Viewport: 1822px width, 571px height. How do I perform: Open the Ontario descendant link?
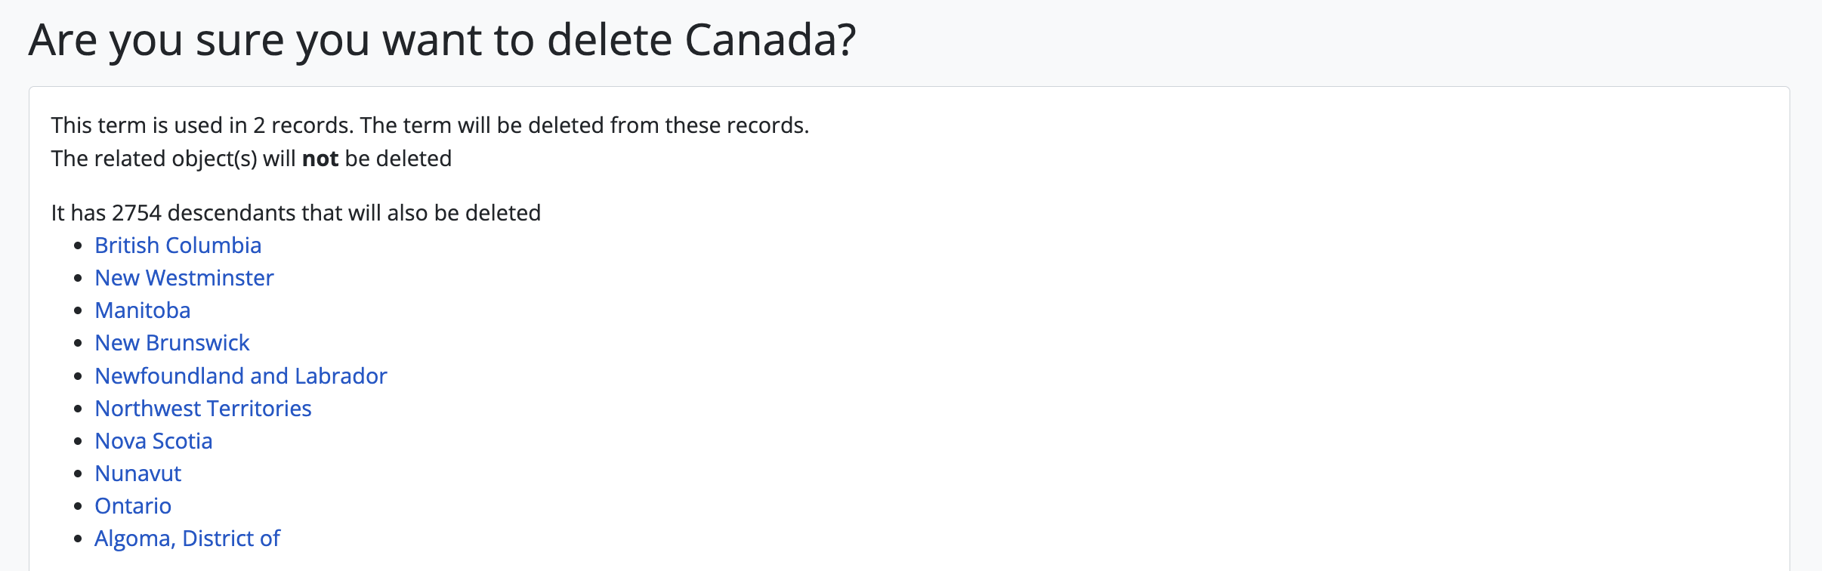click(133, 506)
